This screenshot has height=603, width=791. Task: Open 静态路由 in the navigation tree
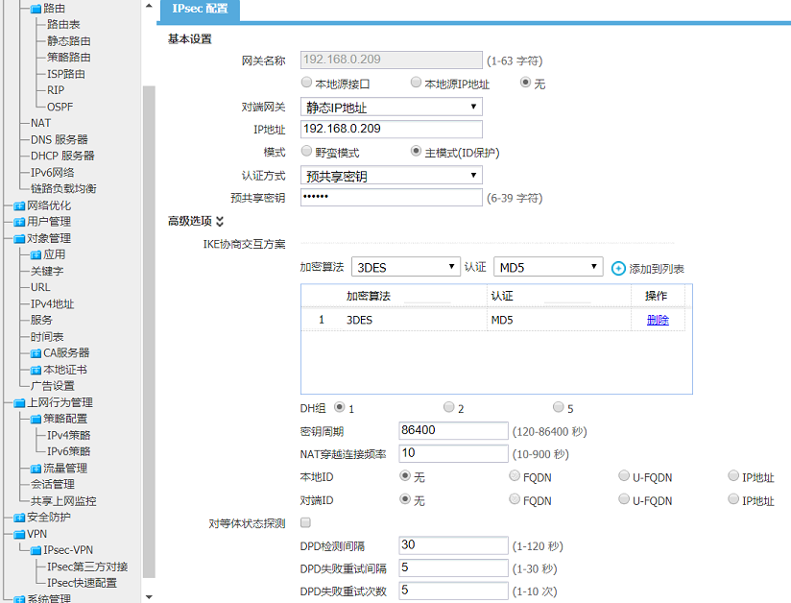point(69,41)
